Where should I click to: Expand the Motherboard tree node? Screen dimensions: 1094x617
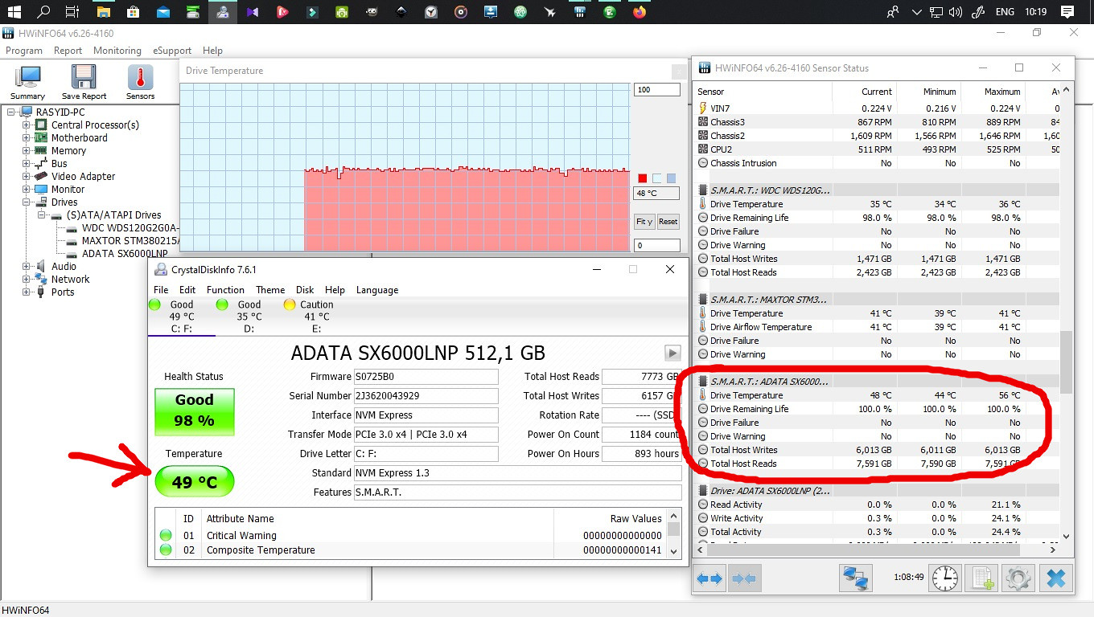click(27, 138)
